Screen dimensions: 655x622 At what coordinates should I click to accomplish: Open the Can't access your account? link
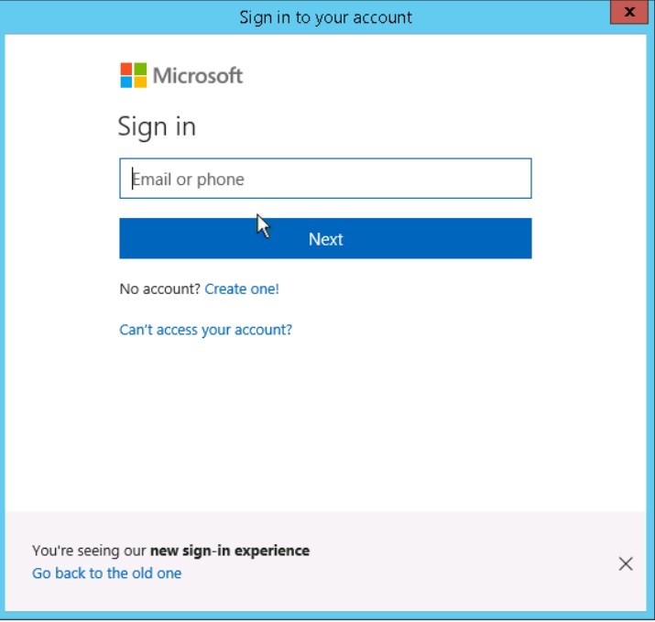coord(205,330)
